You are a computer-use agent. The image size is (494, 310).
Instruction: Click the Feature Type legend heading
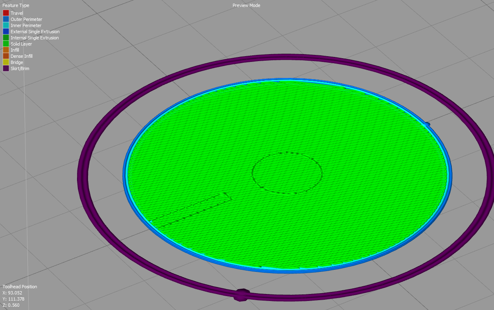point(16,6)
